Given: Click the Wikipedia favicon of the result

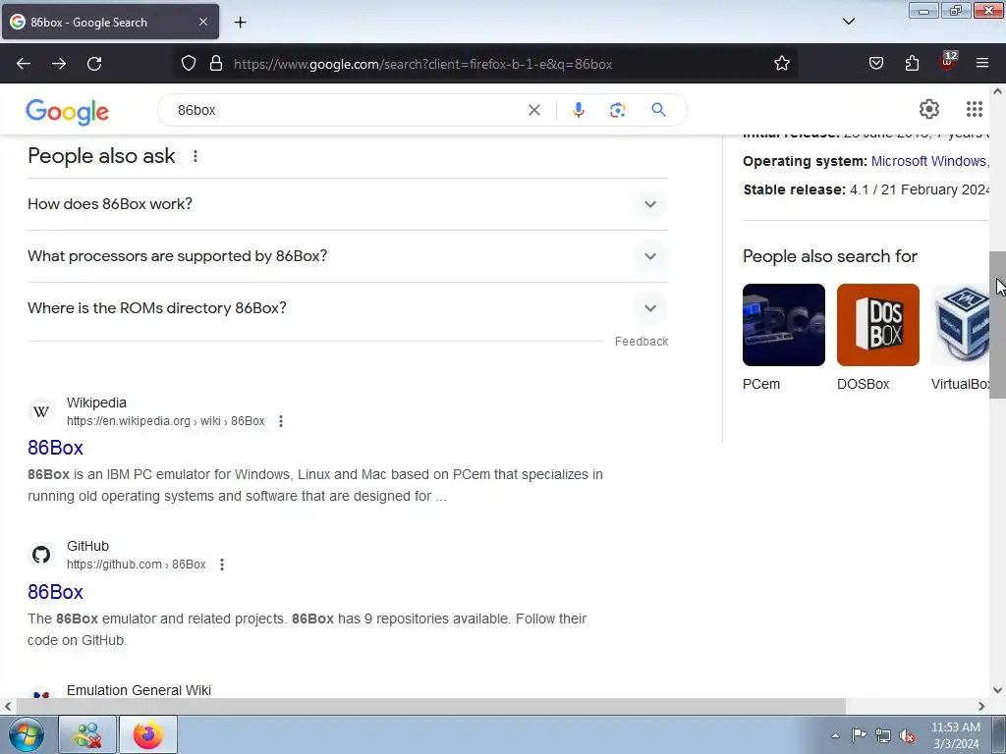Looking at the screenshot, I should click(41, 411).
